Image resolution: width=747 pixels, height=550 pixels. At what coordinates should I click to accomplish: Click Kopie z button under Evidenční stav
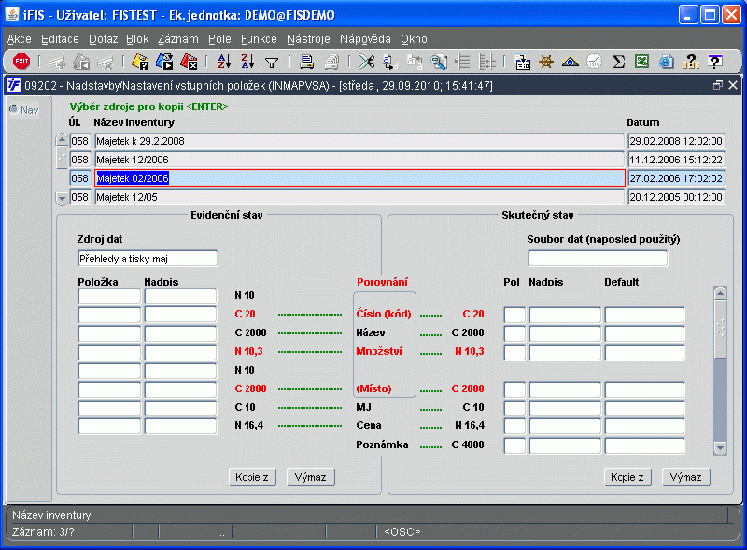click(252, 477)
